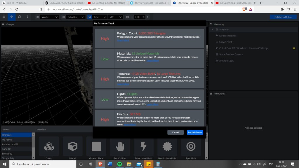Select the Translate (move) tool
Image resolution: width=299 pixels, height=168 pixels.
[x=12, y=17]
